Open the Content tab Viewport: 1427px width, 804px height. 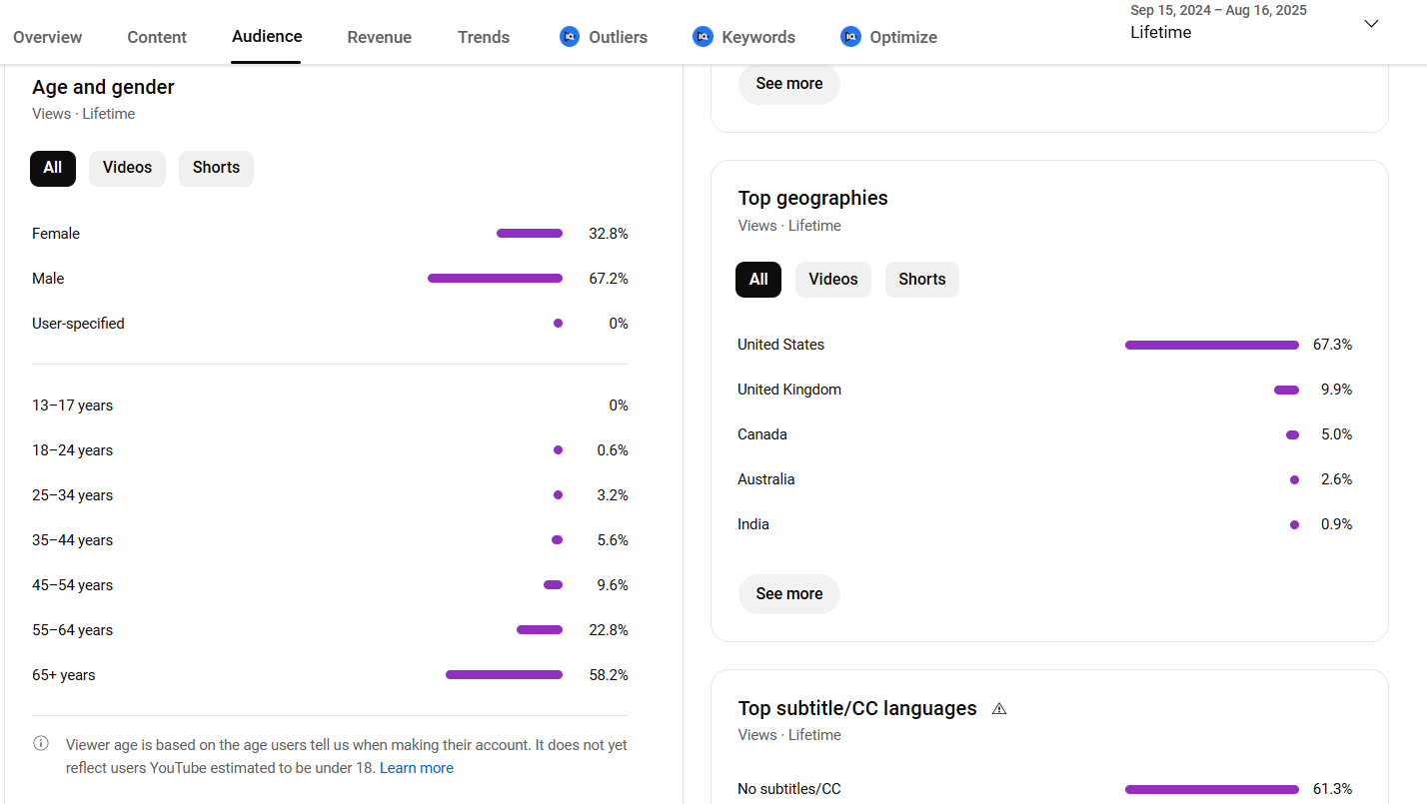[157, 37]
